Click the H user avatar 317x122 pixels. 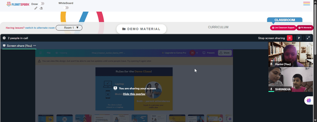click(x=192, y=53)
